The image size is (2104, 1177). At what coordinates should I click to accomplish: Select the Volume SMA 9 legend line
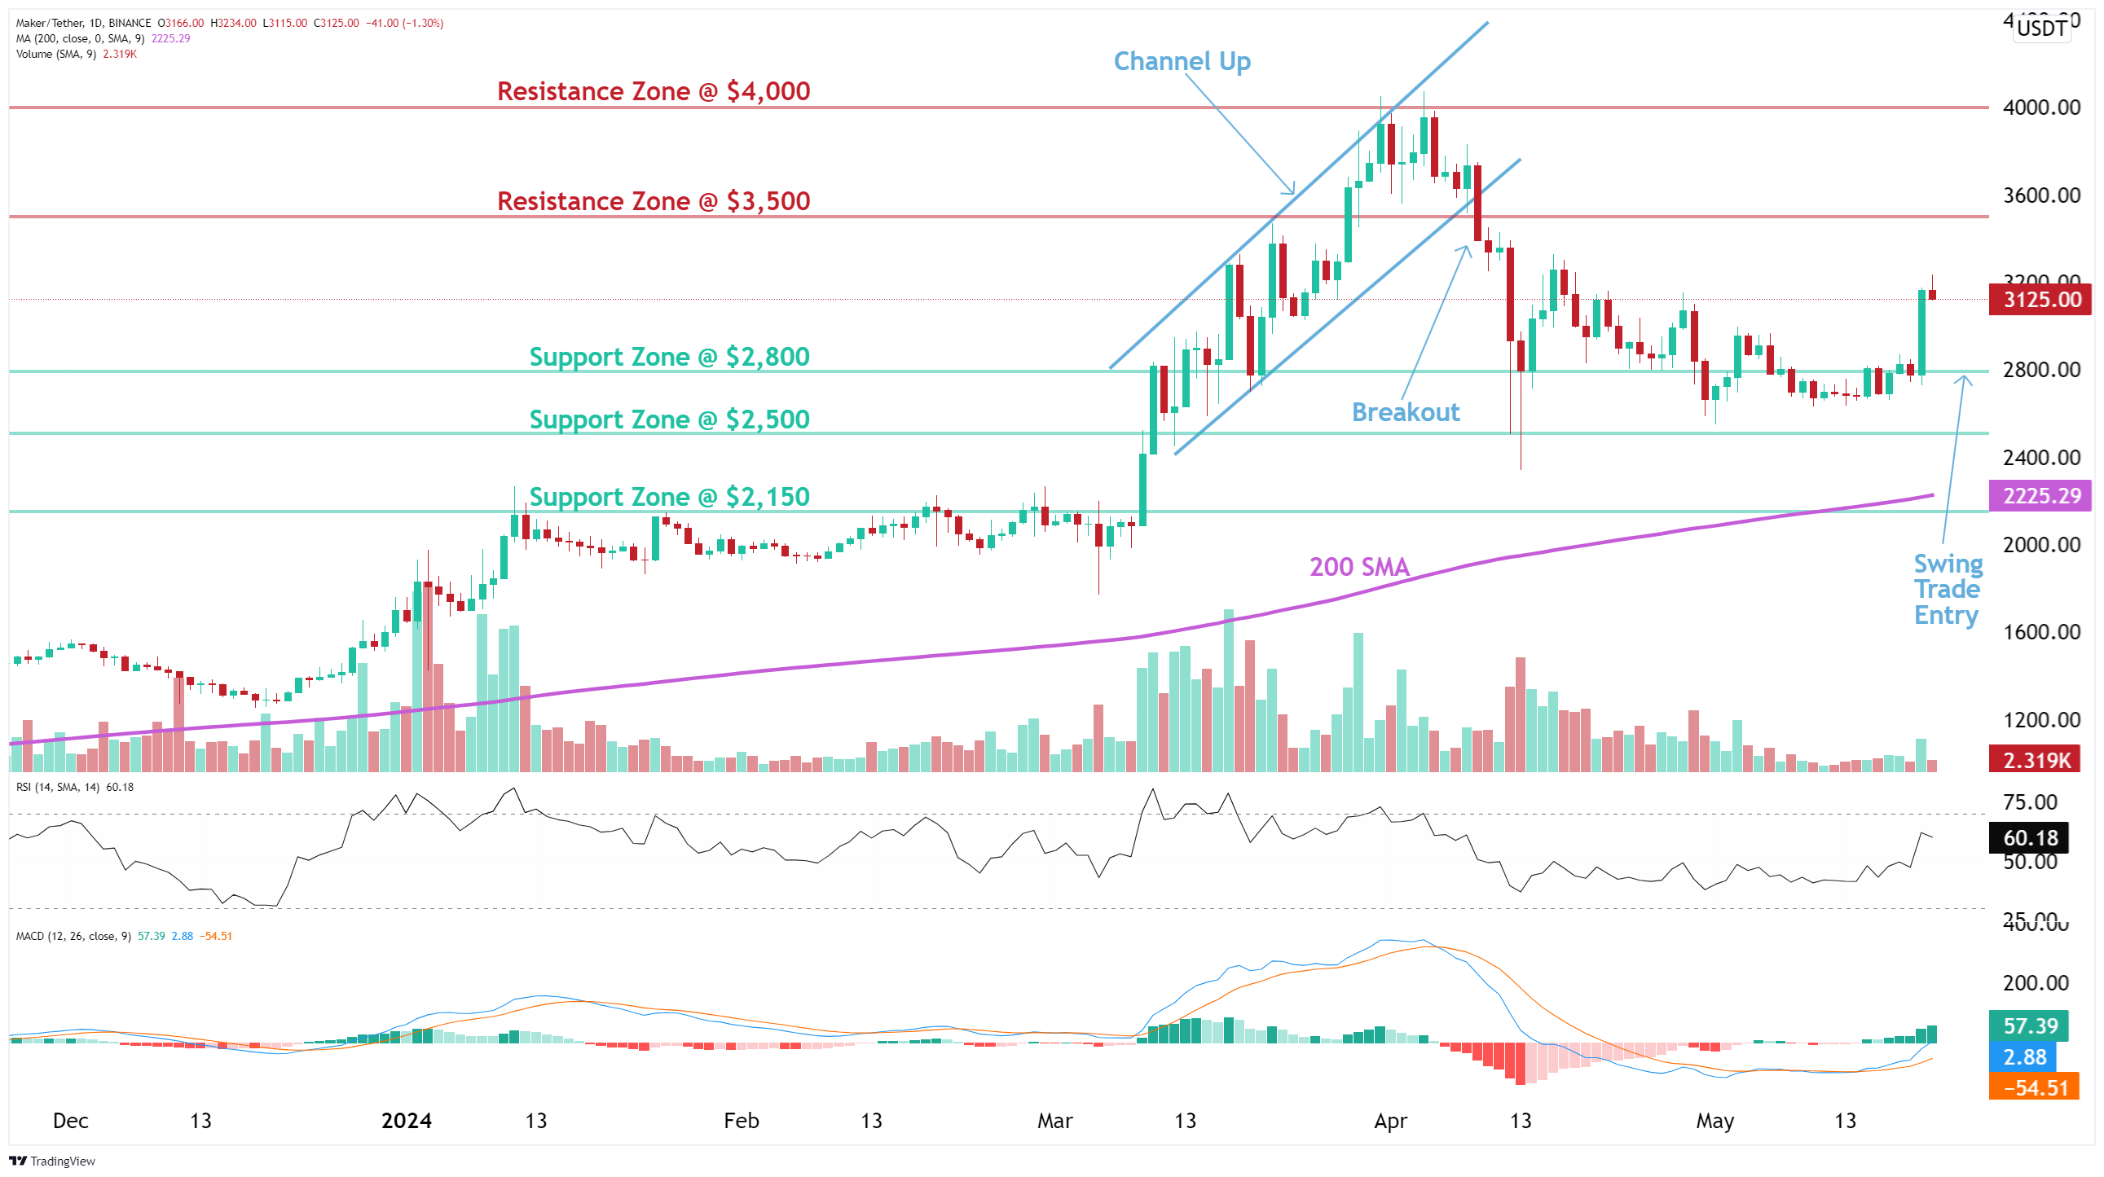point(76,54)
